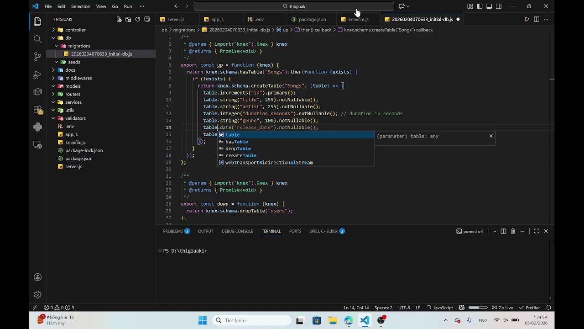584x329 pixels.
Task: Open Source Control view in activity bar
Action: (37, 57)
